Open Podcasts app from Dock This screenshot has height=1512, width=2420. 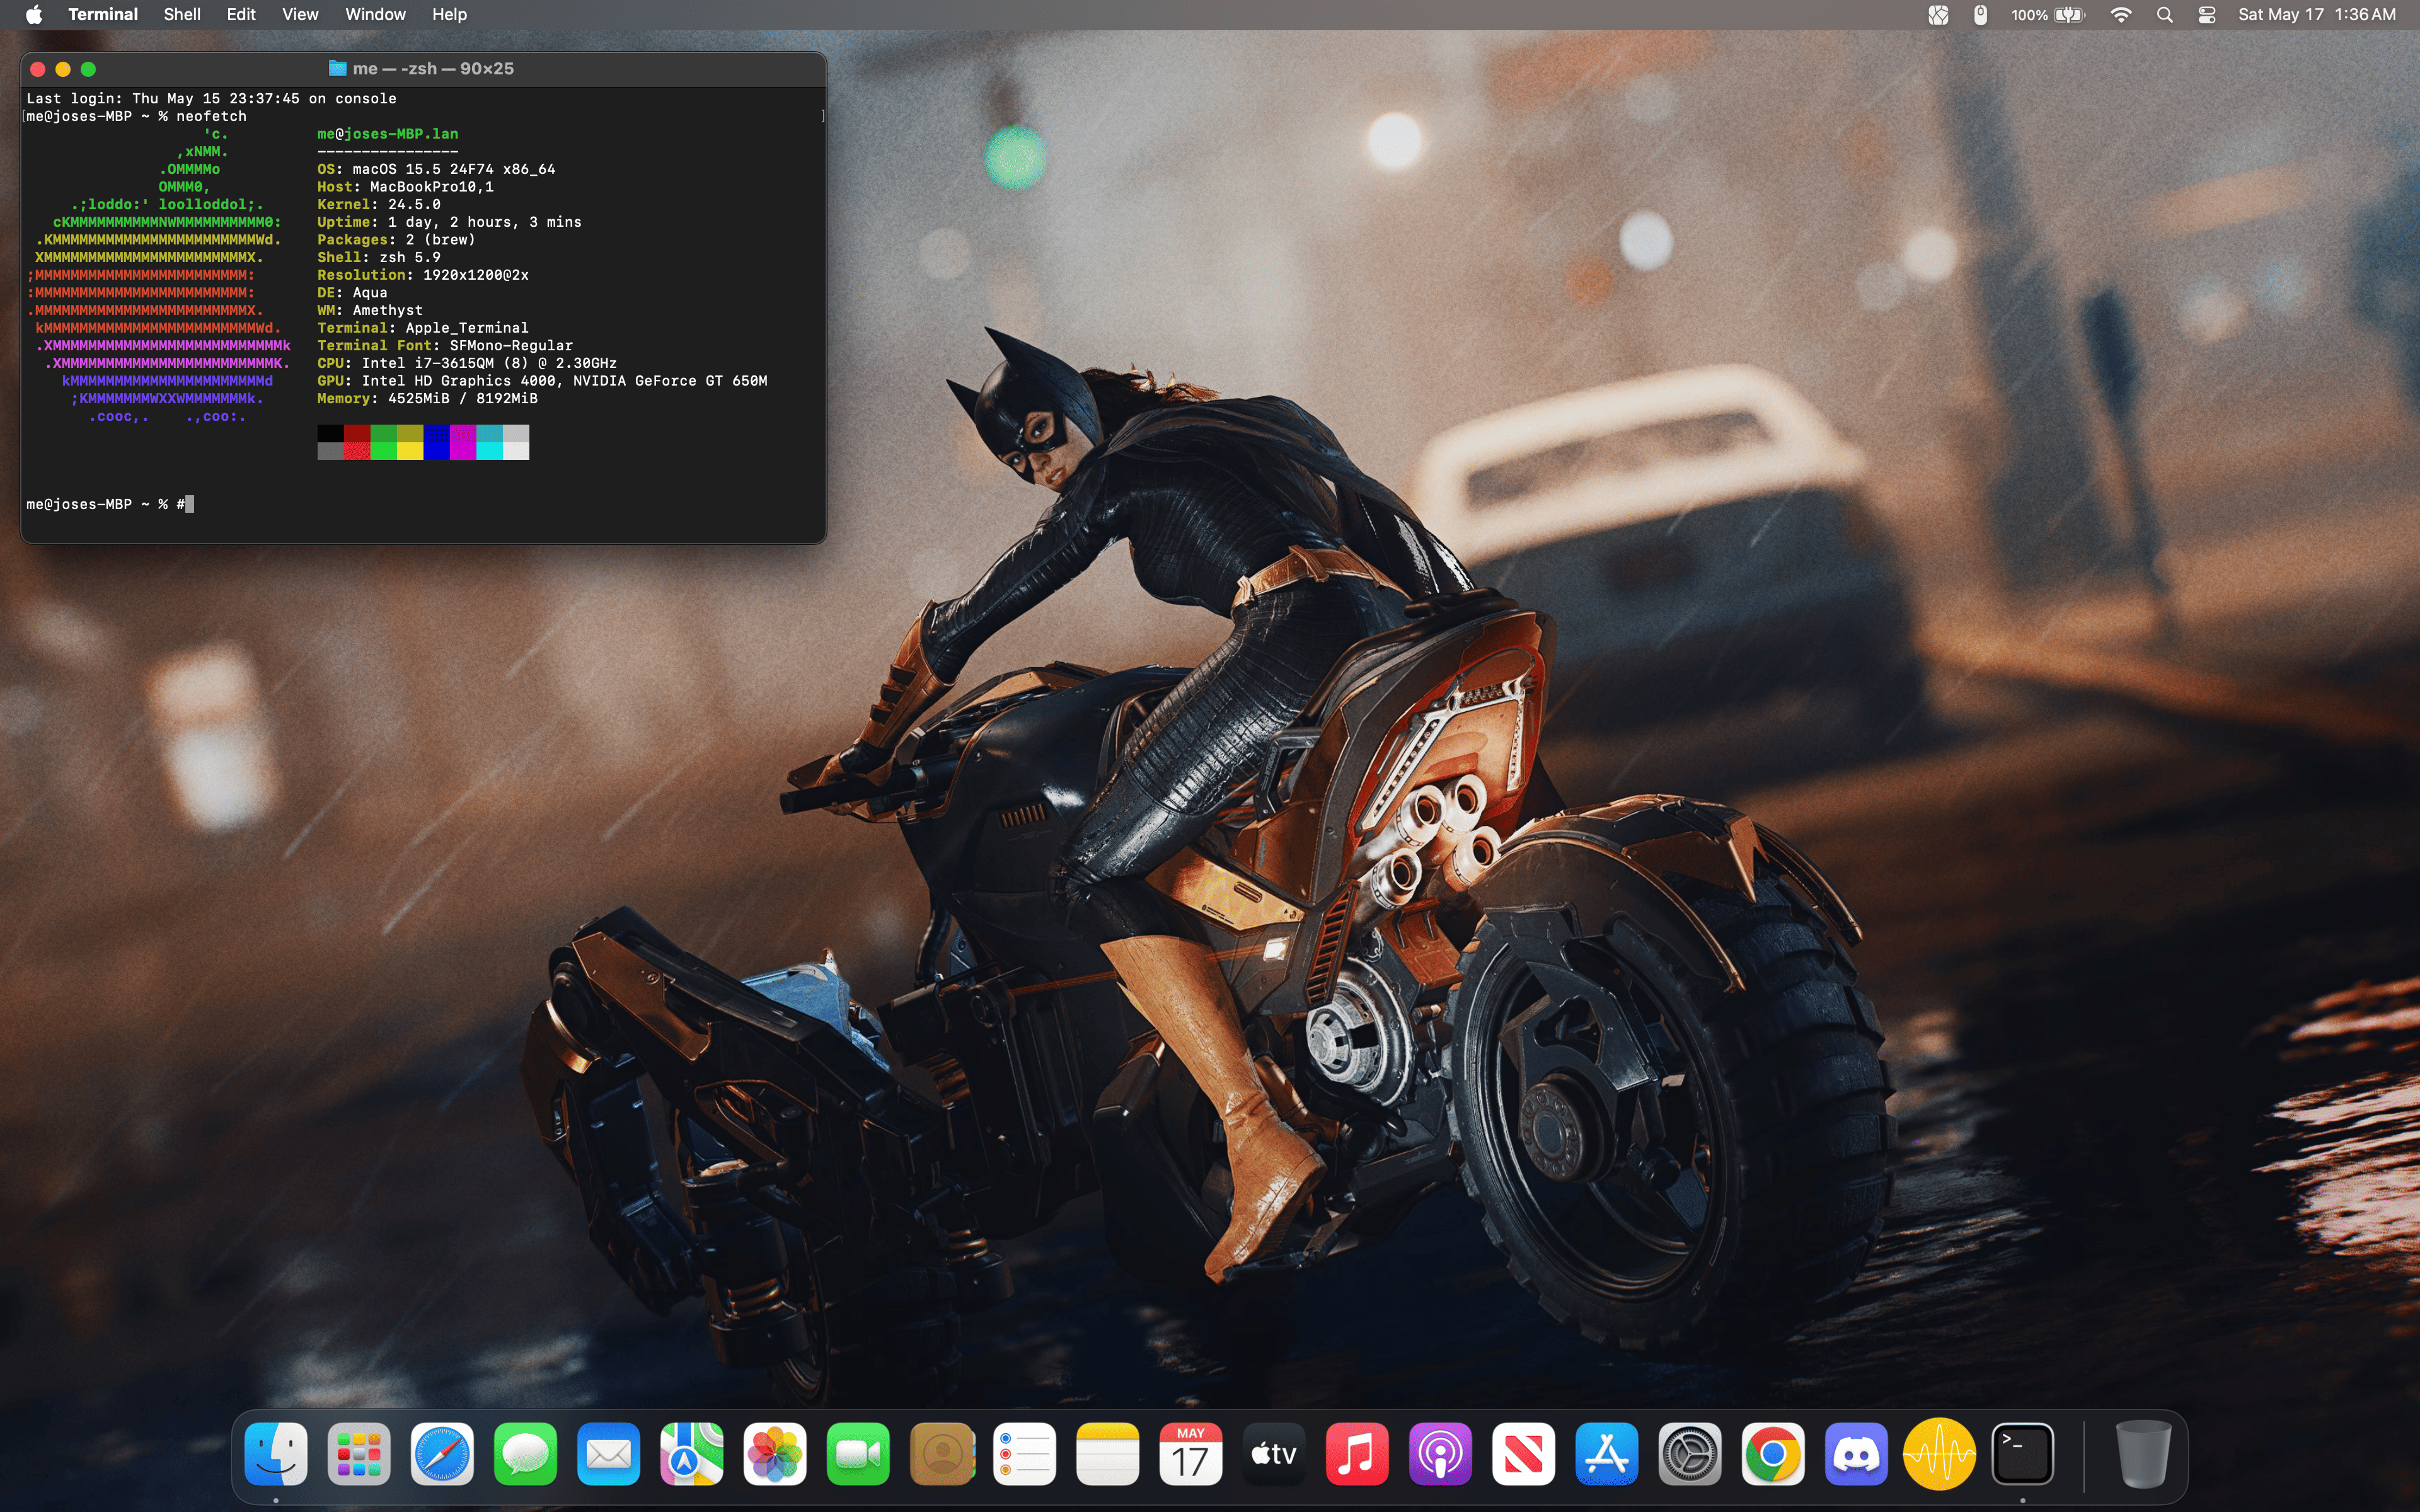tap(1440, 1453)
